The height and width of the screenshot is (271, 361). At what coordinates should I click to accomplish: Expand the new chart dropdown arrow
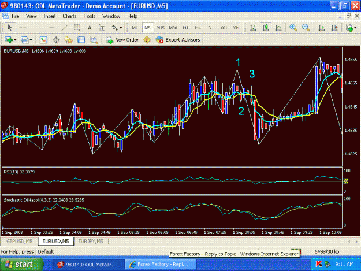tap(15, 40)
